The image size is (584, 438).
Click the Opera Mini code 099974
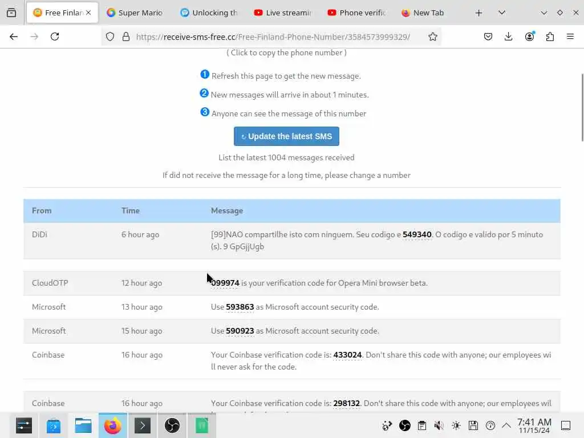click(x=225, y=283)
